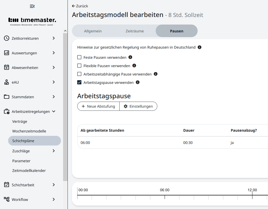Collapse the Arbeitszeitregelungen menu section

coord(54,112)
